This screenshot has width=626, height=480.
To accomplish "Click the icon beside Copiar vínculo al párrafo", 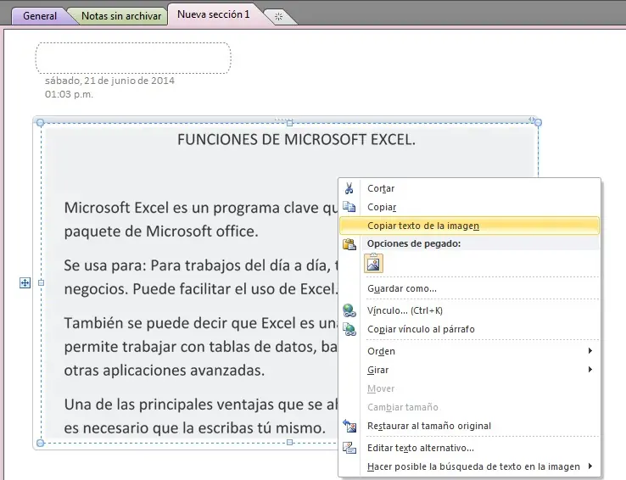I will click(349, 329).
